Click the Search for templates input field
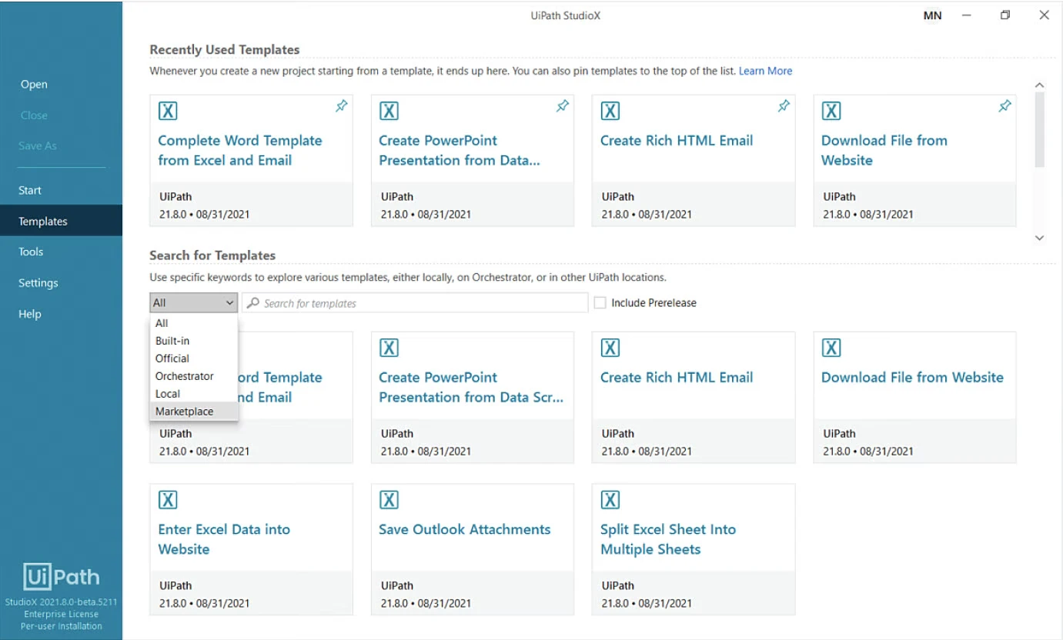 pyautogui.click(x=415, y=303)
